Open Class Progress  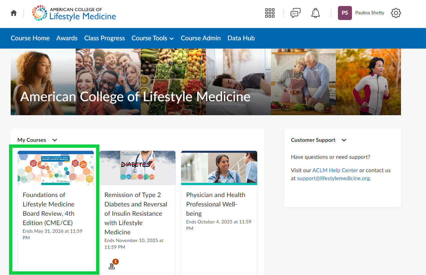pyautogui.click(x=105, y=38)
